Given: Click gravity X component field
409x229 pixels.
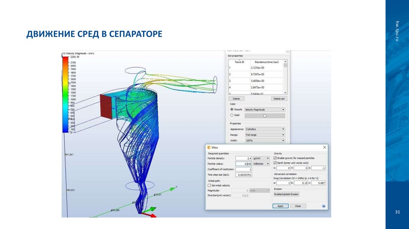Looking at the screenshot, I should (283, 168).
